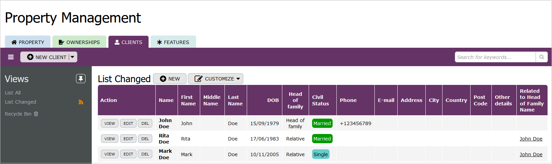The height and width of the screenshot is (164, 552).
Task: Open the Customize dropdown menu
Action: (215, 79)
